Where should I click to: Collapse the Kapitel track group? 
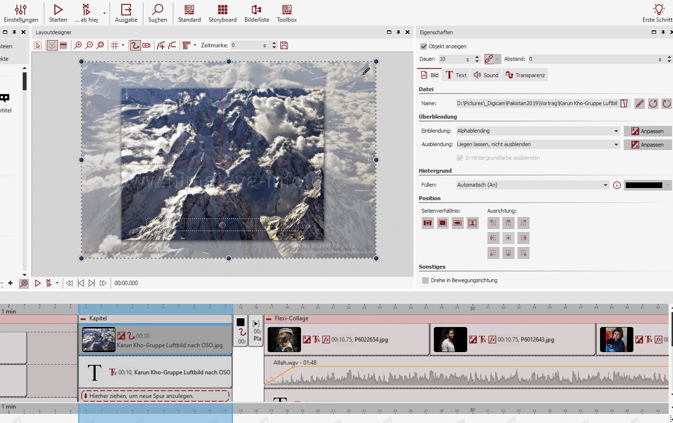84,319
